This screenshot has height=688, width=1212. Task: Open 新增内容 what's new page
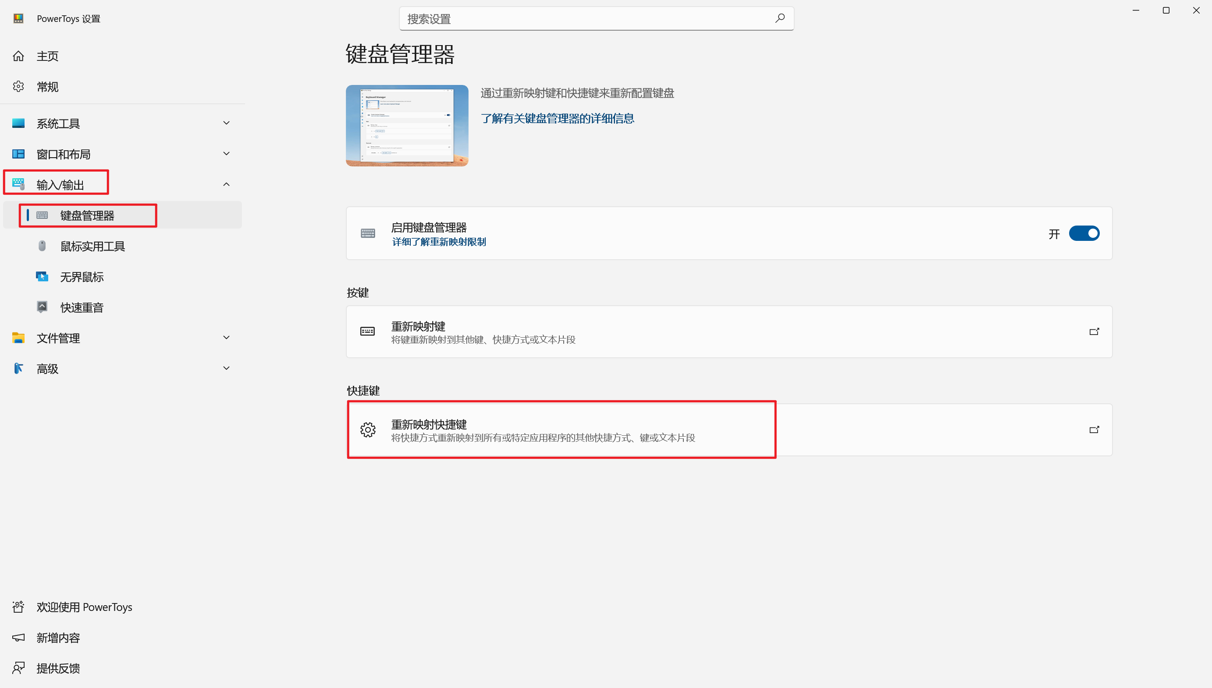[x=58, y=638]
